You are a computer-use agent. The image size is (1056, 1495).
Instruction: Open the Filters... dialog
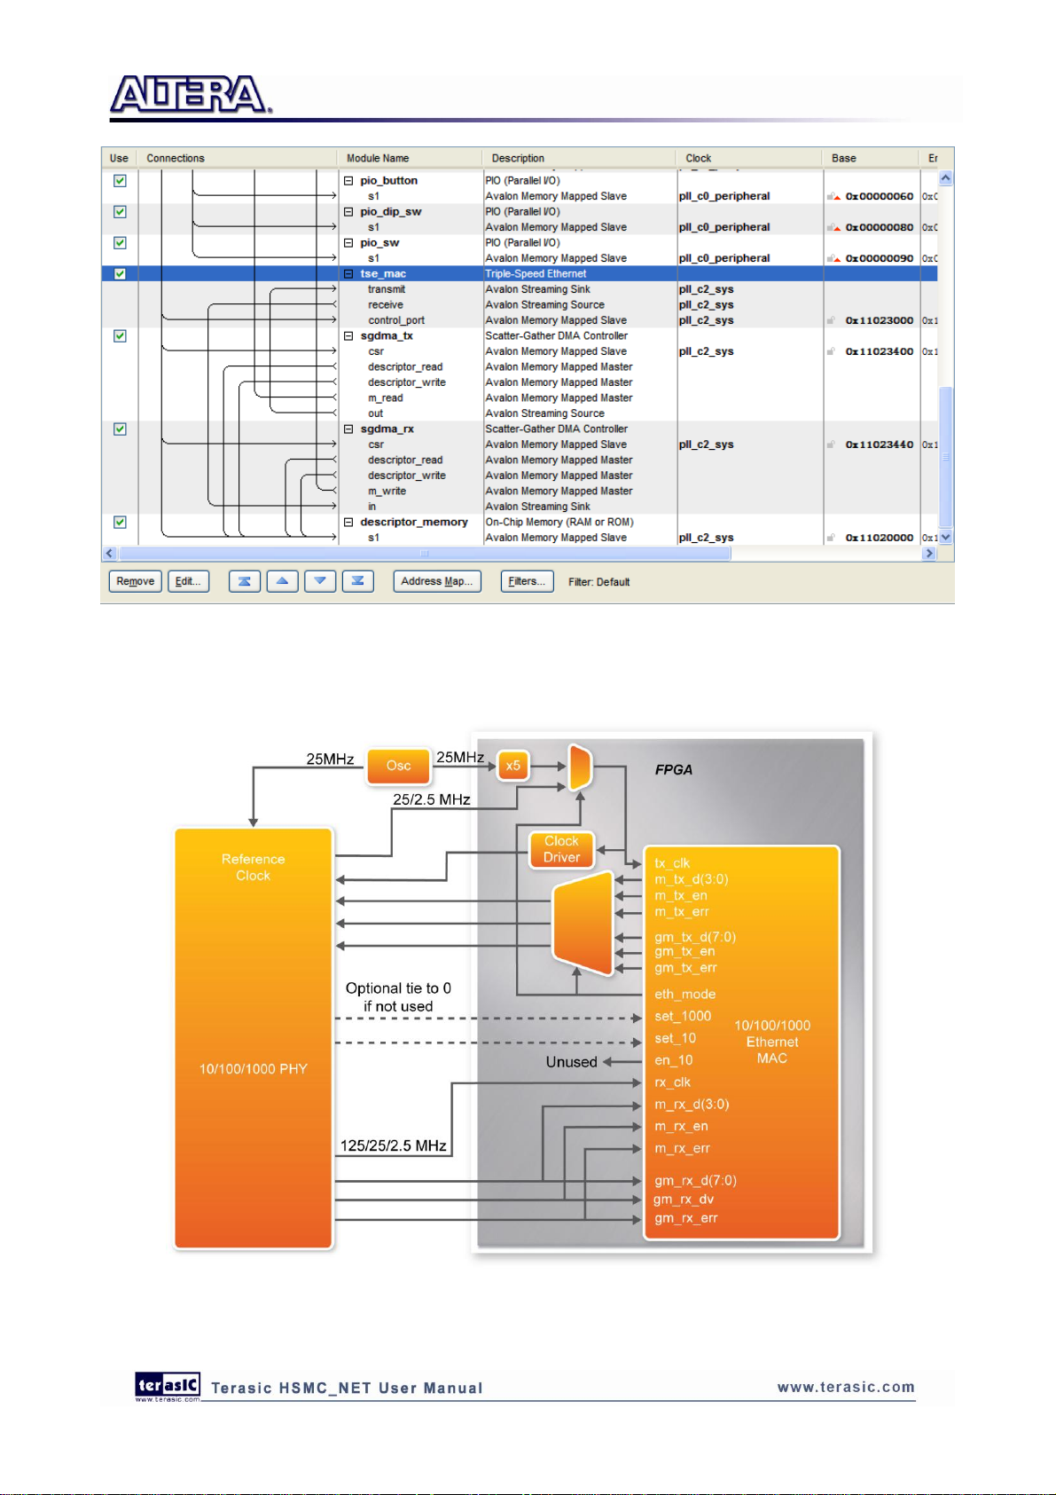(527, 581)
